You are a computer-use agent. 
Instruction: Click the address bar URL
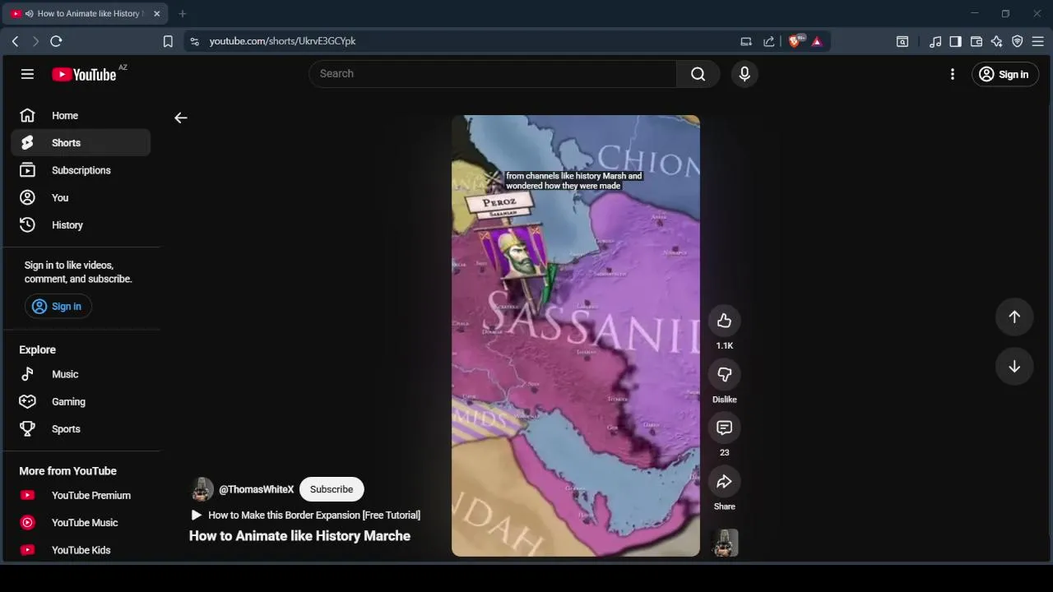coord(282,41)
